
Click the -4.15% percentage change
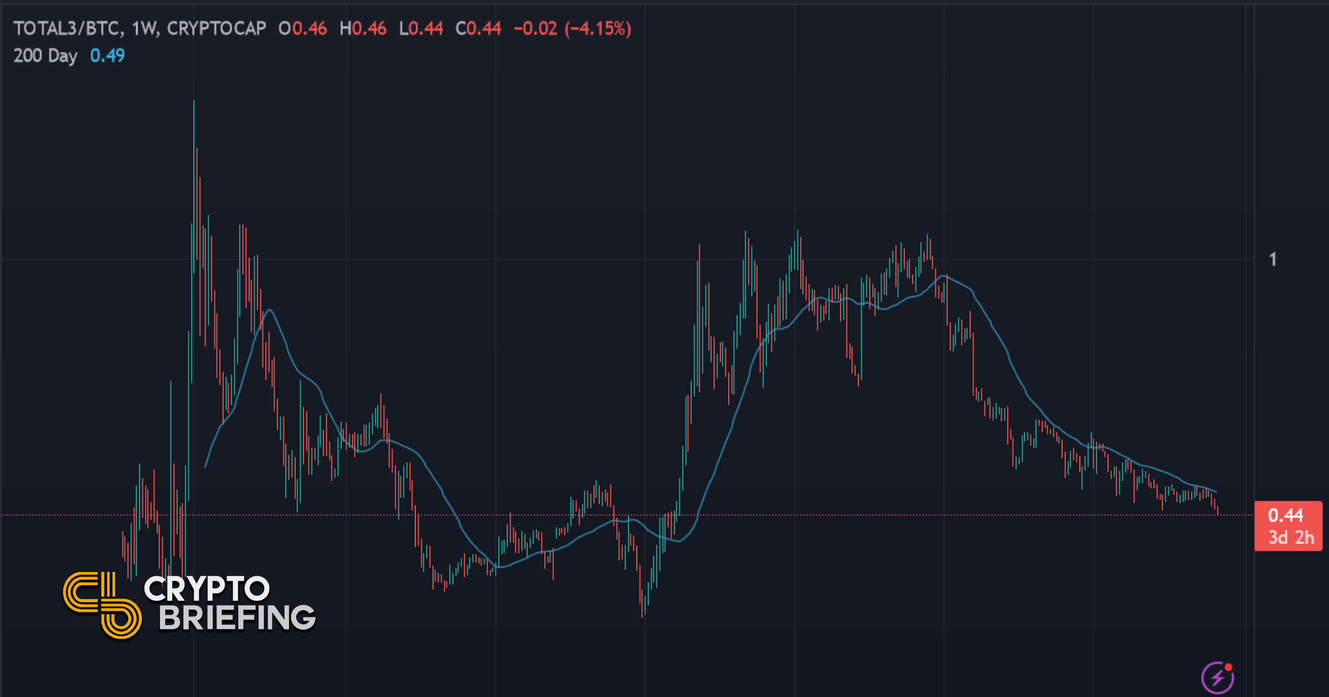coord(598,28)
